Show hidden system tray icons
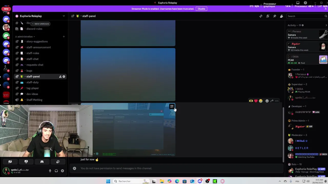This screenshot has height=184, width=328. pyautogui.click(x=280, y=181)
